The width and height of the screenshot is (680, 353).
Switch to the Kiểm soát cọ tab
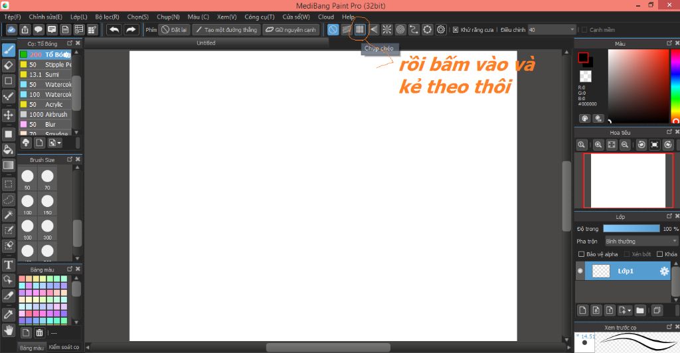pyautogui.click(x=64, y=347)
